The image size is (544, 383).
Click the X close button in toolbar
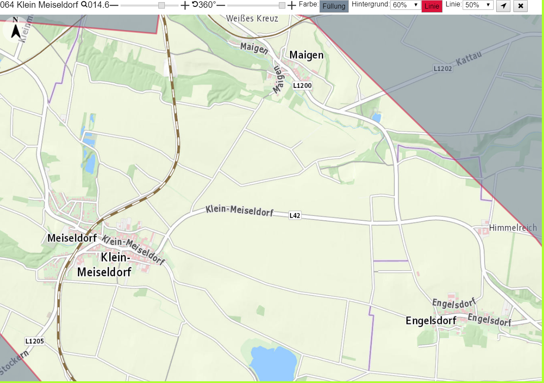tap(521, 6)
